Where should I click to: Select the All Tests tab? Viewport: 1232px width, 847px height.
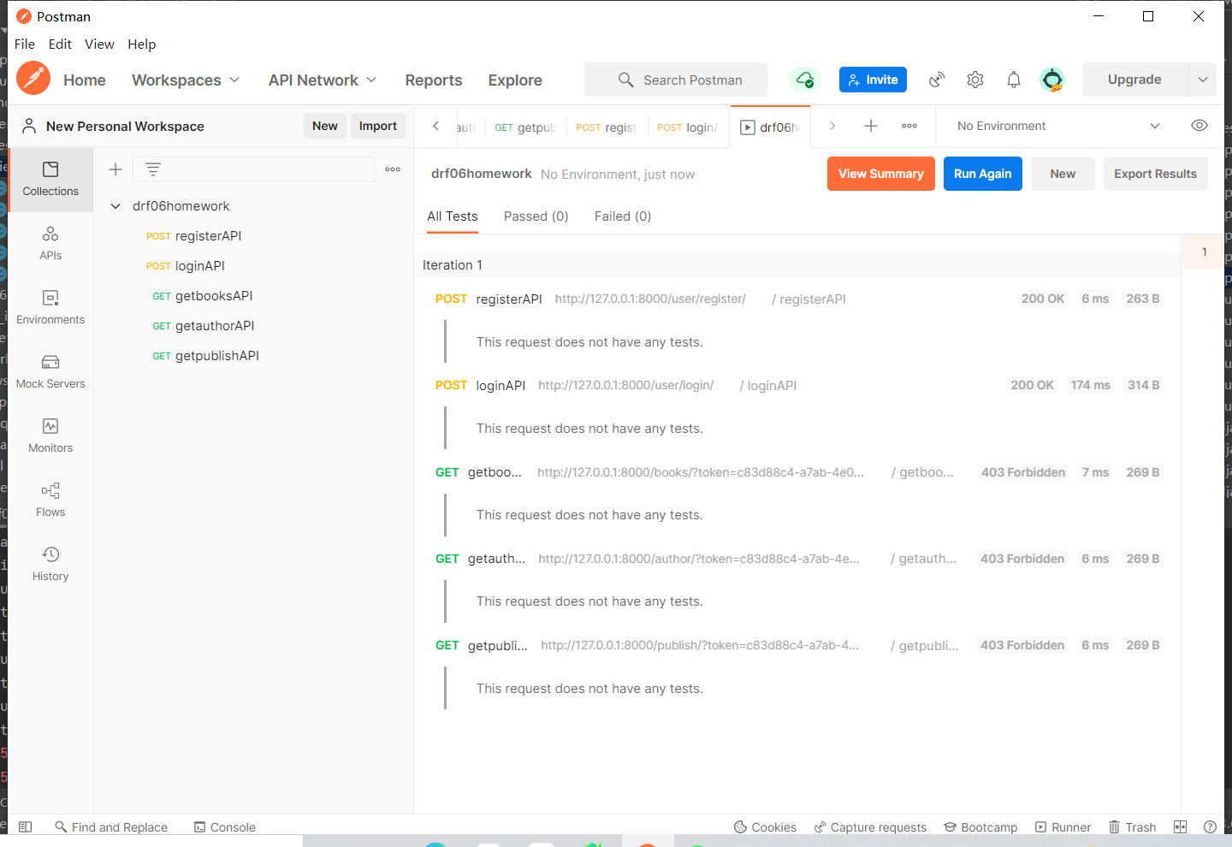click(x=453, y=216)
